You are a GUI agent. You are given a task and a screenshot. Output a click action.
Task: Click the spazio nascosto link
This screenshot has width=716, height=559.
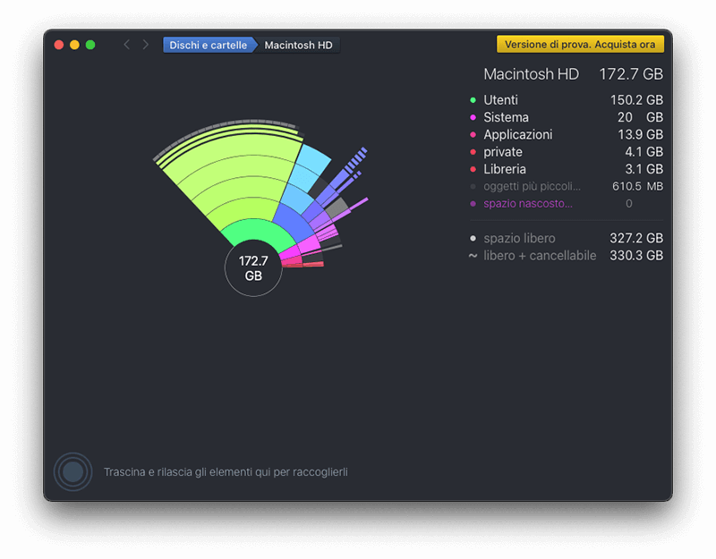(527, 204)
